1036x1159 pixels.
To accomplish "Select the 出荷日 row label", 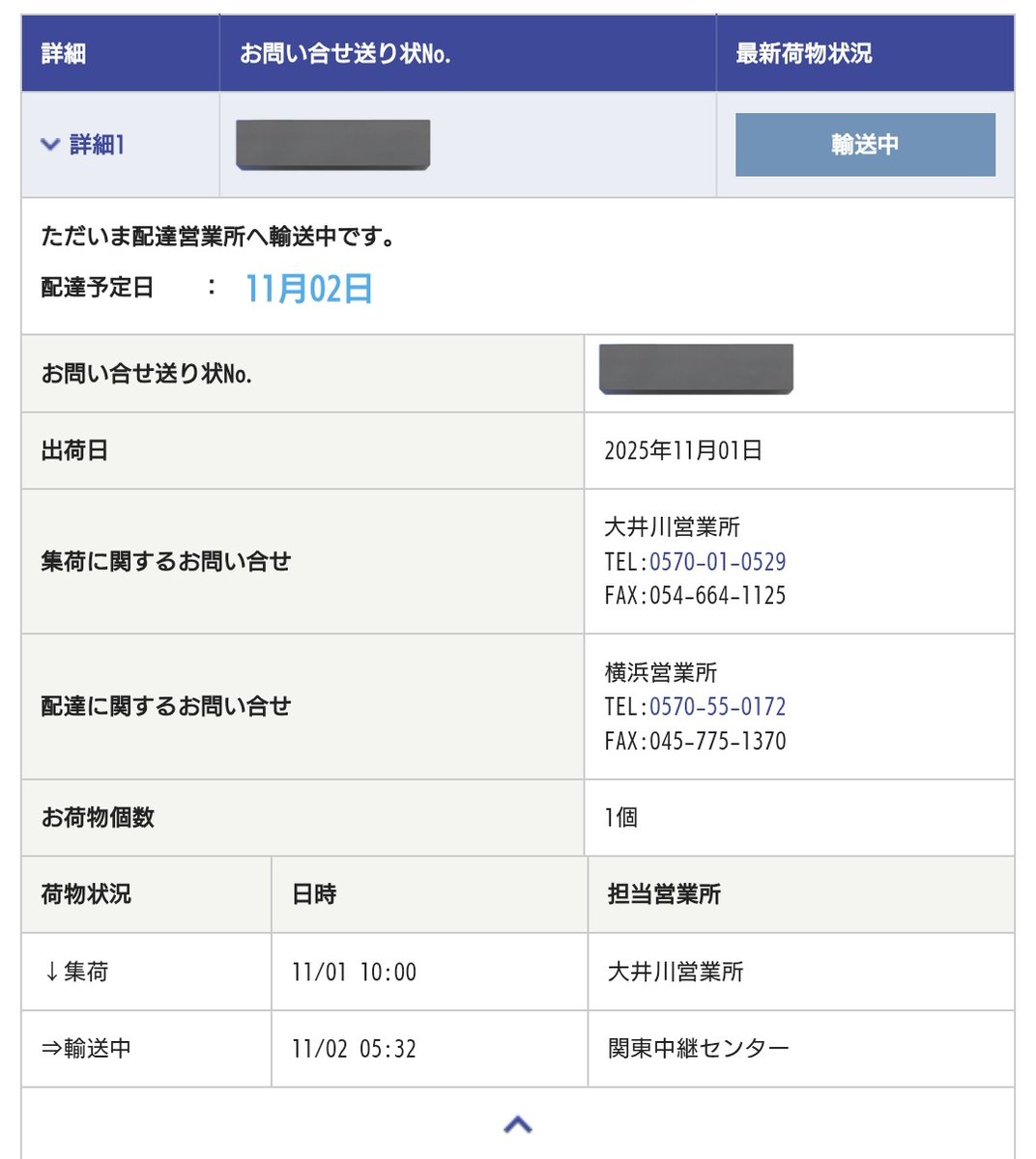I will click(74, 451).
